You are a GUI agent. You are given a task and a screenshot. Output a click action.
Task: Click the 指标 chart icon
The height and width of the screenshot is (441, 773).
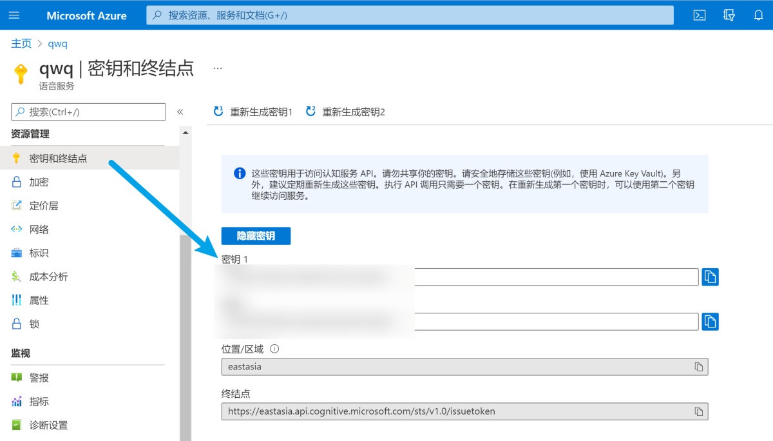tap(17, 401)
